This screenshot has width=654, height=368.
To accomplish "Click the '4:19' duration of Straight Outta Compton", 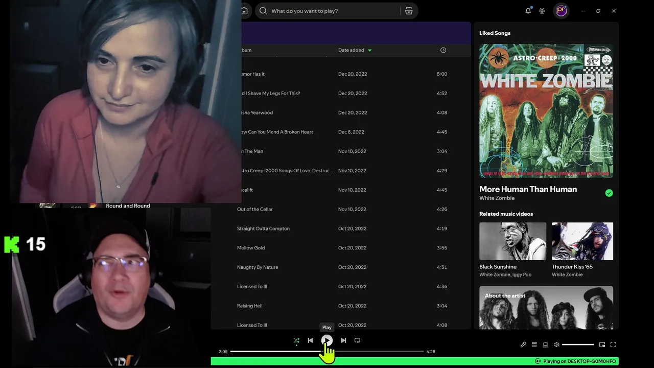I will click(442, 228).
